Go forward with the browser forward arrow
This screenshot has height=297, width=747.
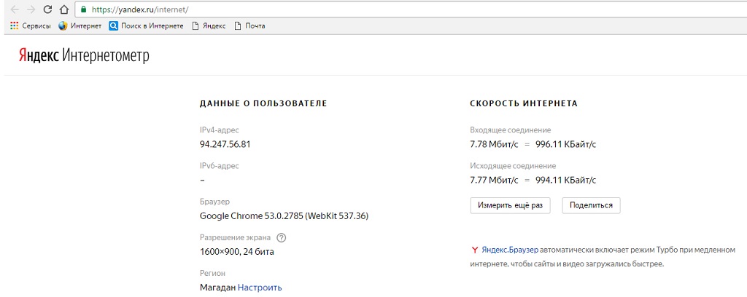(x=31, y=9)
